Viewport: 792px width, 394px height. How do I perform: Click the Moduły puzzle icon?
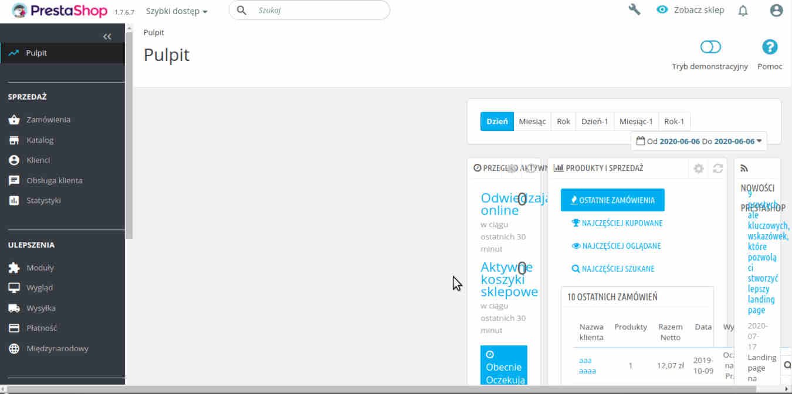(x=14, y=268)
